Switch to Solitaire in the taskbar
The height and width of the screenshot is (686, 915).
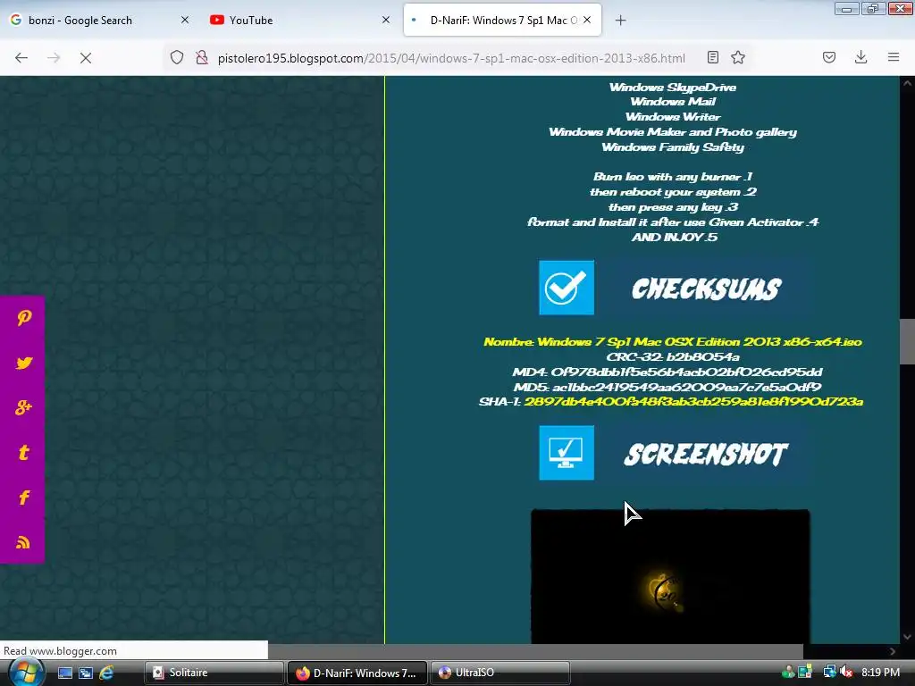tap(214, 673)
